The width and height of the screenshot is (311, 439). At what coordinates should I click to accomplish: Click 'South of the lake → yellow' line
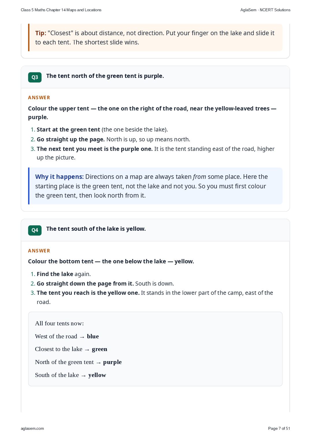(71, 375)
